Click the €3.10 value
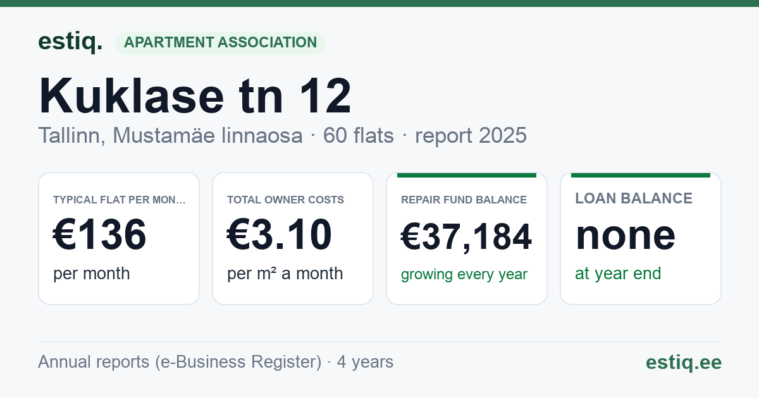This screenshot has height=398, width=759. tap(280, 234)
